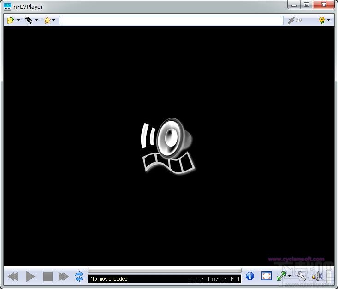Click the playback seek bar
The height and width of the screenshot is (289, 338).
point(165,270)
